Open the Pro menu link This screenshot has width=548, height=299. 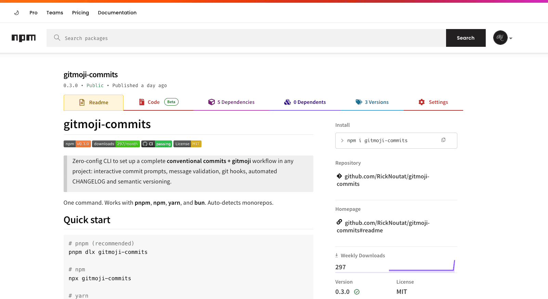click(34, 13)
